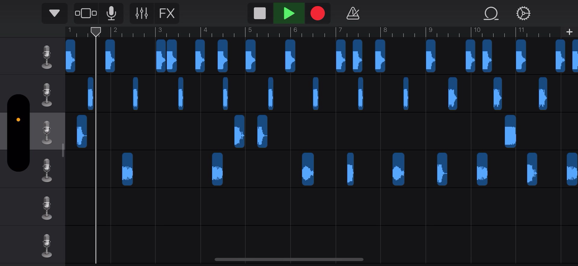
Task: Select the fourth track microphone icon
Action: tap(47, 170)
